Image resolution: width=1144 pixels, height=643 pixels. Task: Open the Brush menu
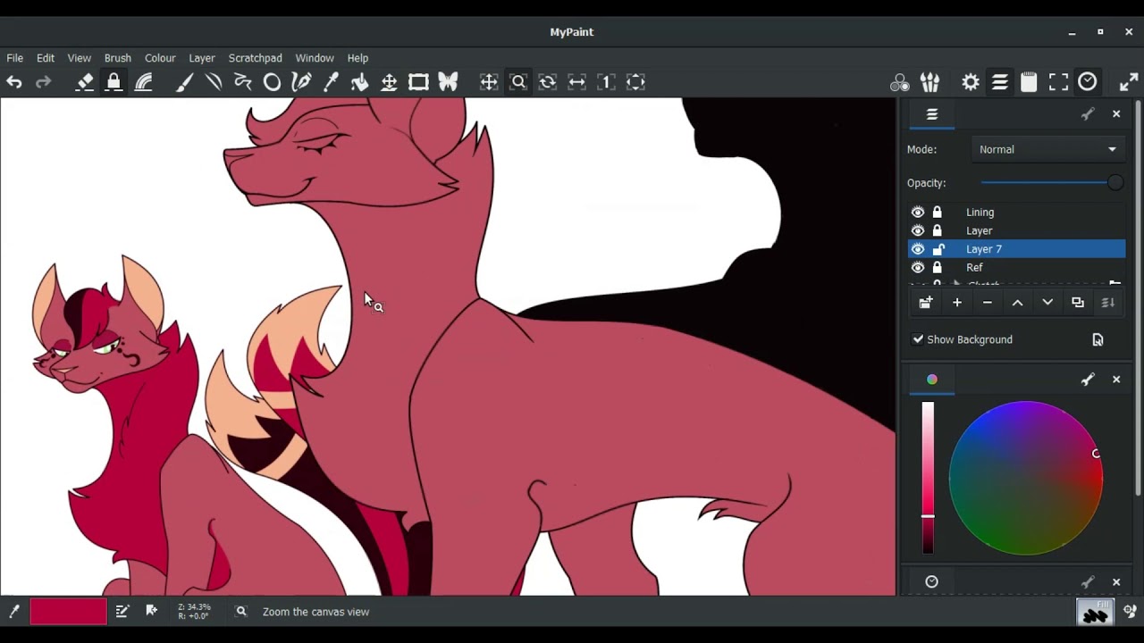(118, 58)
